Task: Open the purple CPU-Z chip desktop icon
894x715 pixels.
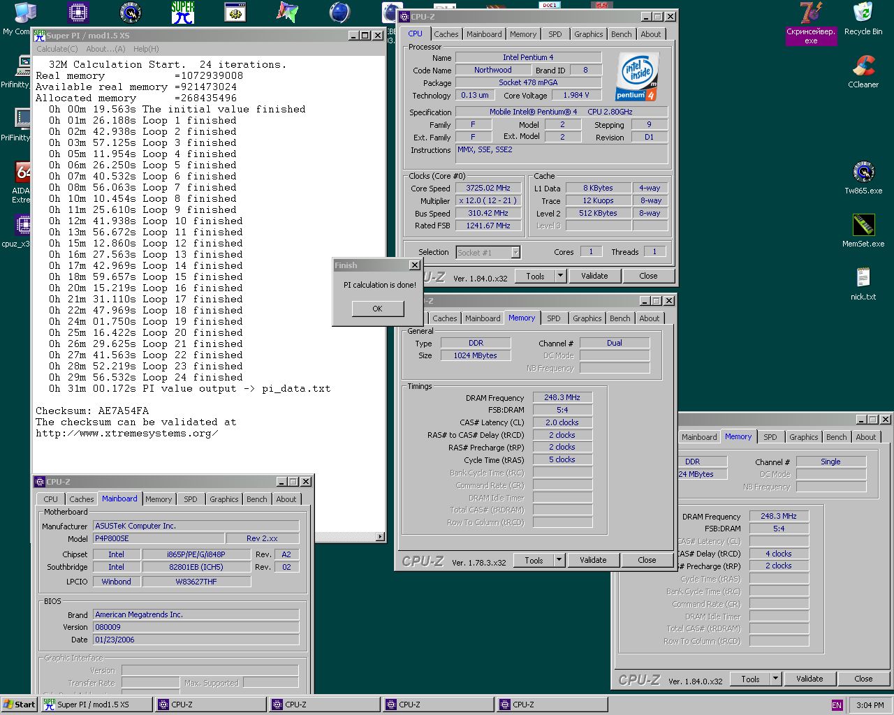Action: click(78, 13)
